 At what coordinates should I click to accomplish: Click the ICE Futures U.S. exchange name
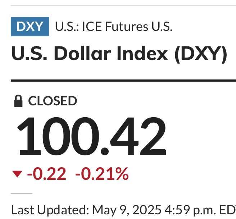[x=127, y=27]
